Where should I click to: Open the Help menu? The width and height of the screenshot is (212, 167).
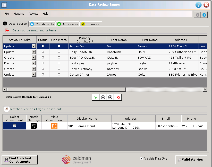tap(45, 14)
